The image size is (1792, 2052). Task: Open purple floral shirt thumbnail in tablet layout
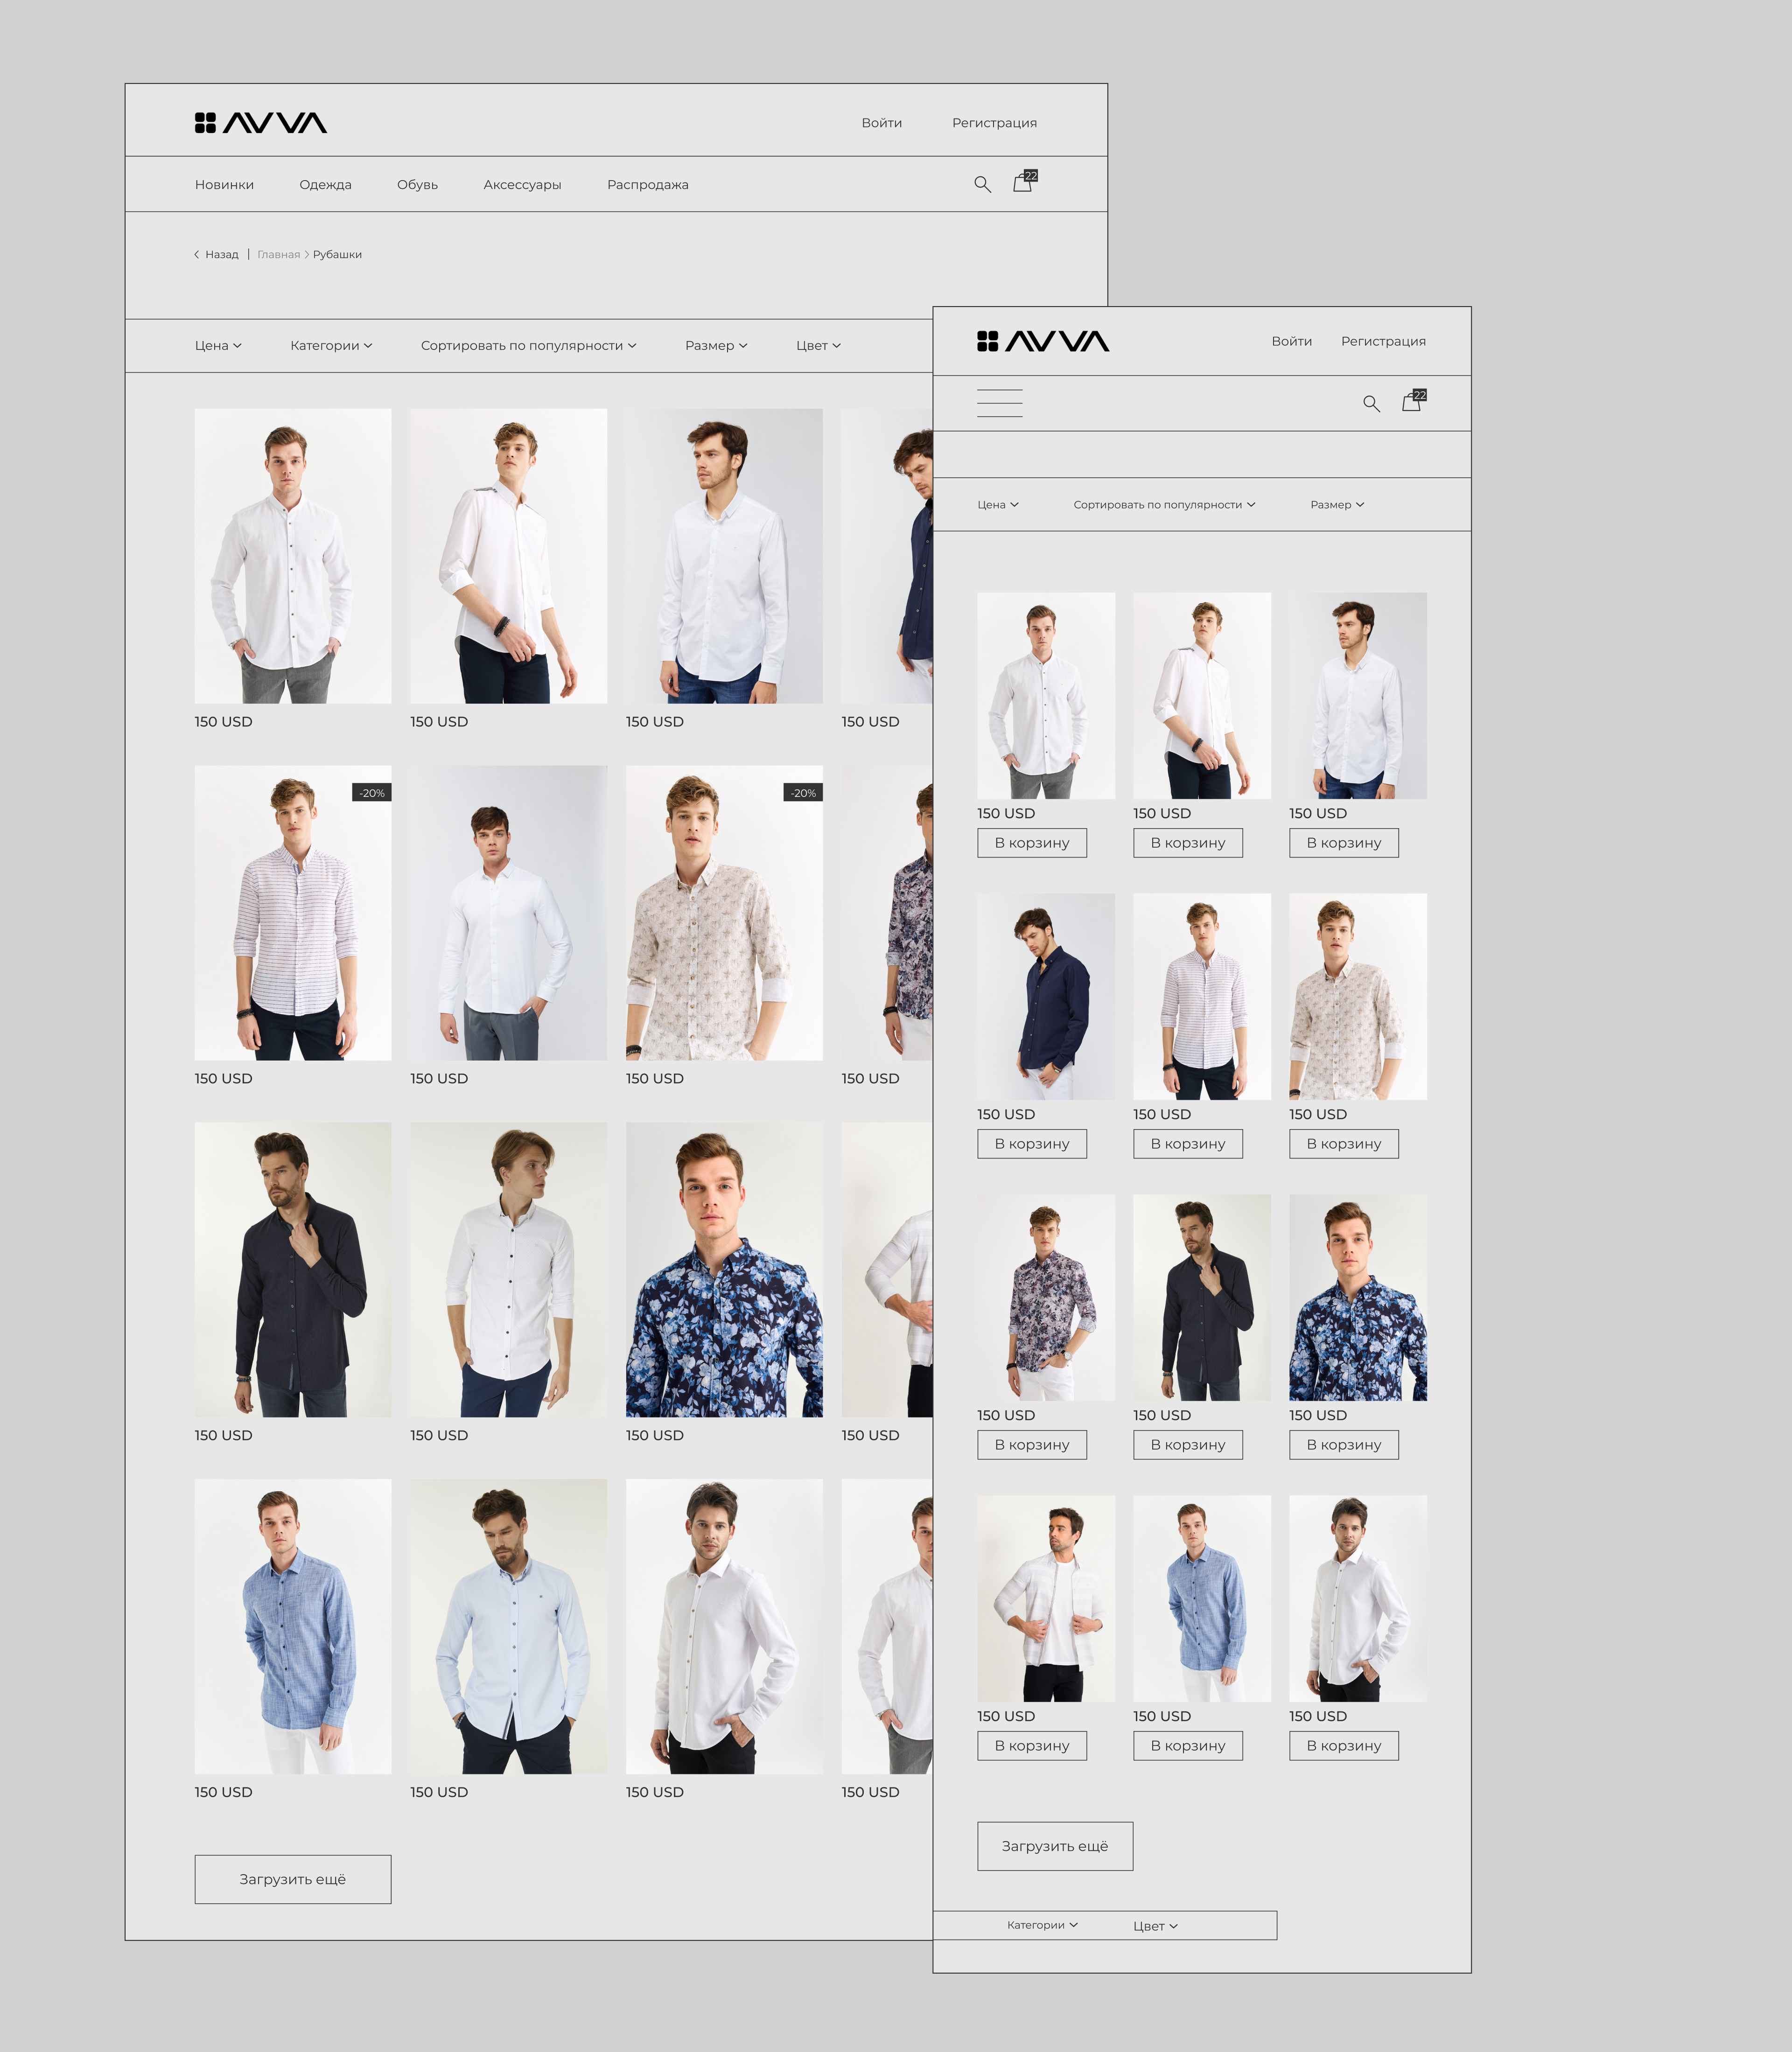pyautogui.click(x=1046, y=1298)
